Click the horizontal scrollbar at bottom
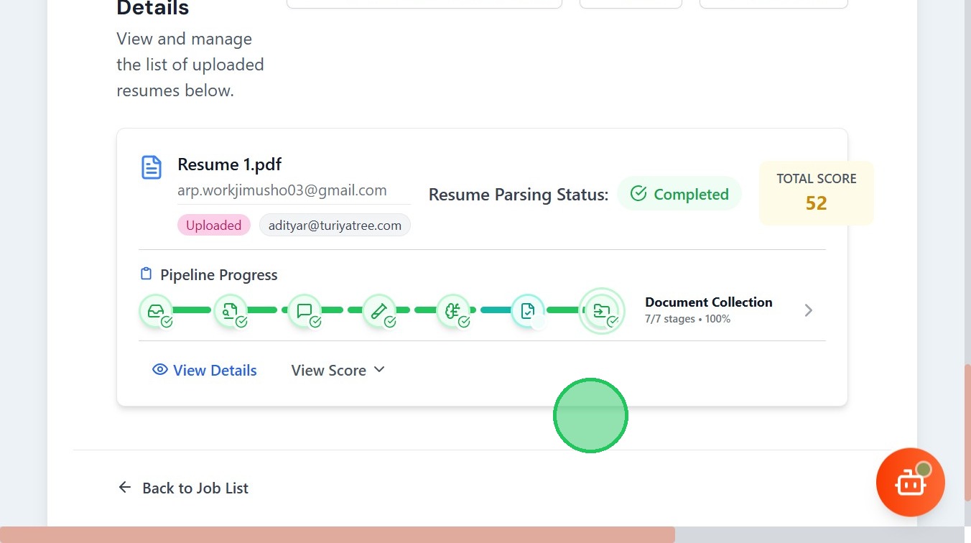 click(x=338, y=535)
